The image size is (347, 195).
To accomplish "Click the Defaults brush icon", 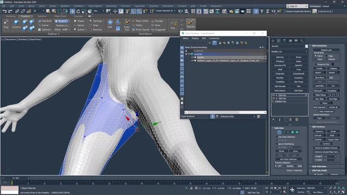I will click(190, 23).
